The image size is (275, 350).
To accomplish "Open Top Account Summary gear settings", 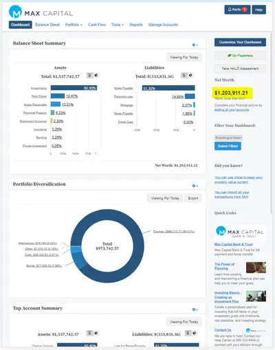I will click(195, 309).
